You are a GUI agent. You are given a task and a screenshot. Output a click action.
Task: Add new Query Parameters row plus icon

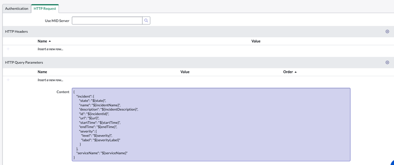(8, 80)
